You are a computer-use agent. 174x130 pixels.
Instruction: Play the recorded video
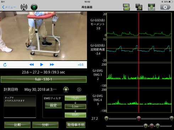(42, 64)
